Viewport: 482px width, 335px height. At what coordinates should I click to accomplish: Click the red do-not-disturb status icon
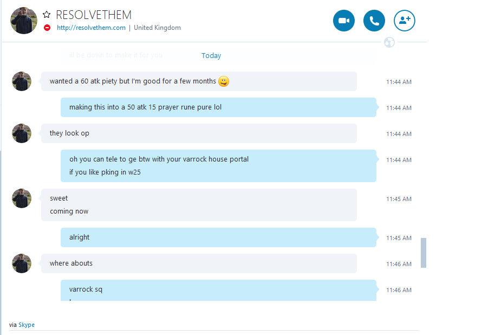click(47, 28)
